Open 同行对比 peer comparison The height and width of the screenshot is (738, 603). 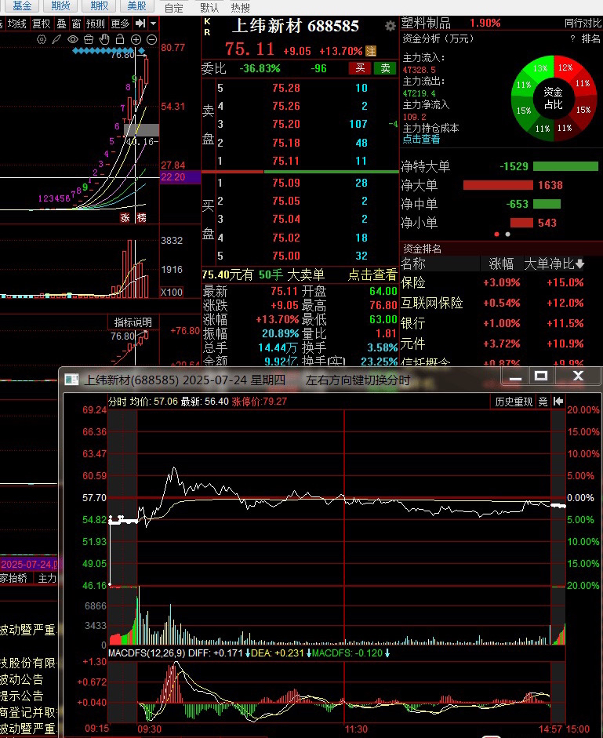coord(583,23)
